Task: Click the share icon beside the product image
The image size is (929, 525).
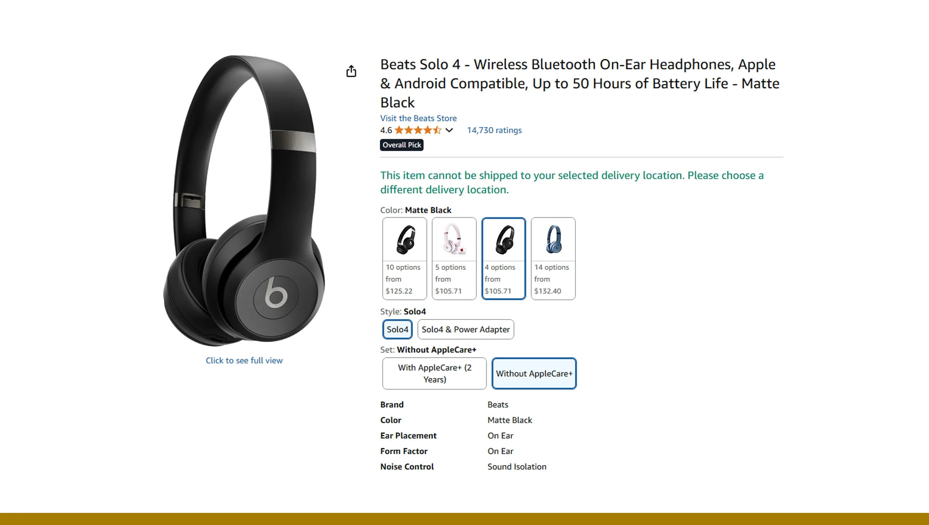Action: [351, 71]
